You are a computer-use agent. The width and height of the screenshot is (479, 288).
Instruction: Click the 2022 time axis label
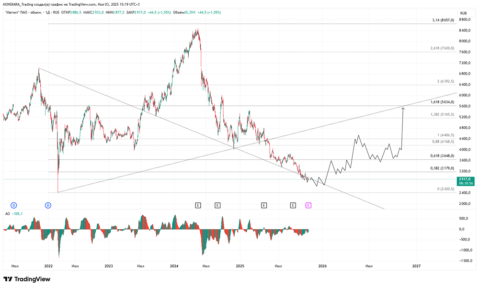48,266
